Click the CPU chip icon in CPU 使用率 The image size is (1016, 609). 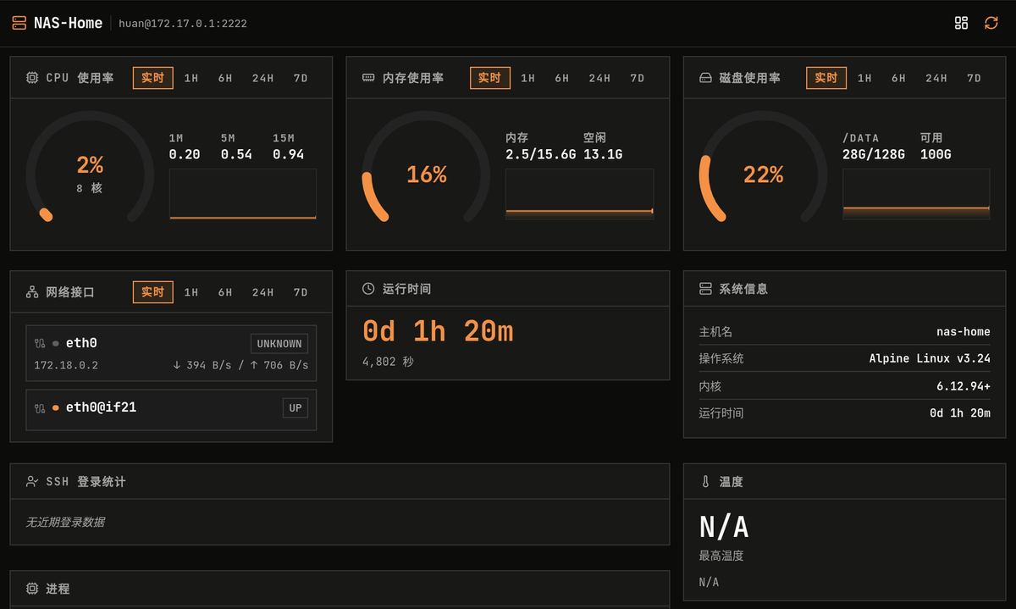(32, 78)
